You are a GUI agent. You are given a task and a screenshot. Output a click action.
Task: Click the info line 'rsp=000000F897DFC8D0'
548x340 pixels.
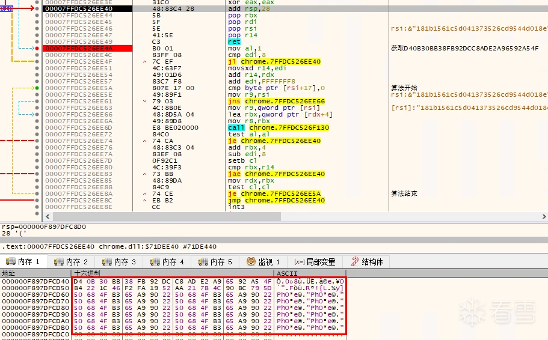(x=44, y=226)
